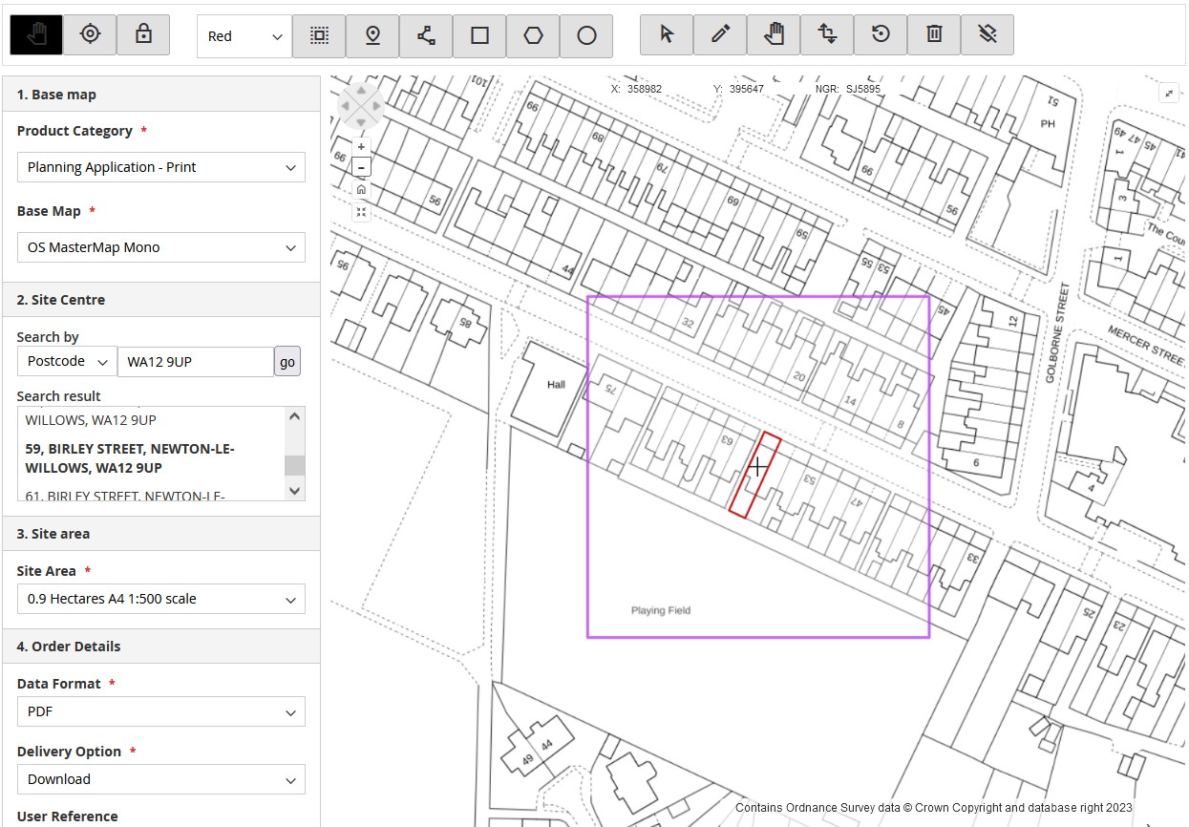
Task: Zoom in with the plus button
Action: pos(361,147)
